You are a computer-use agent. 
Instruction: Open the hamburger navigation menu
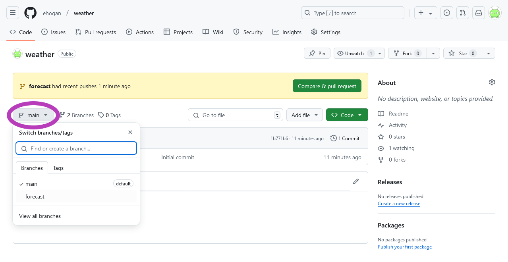pos(13,13)
